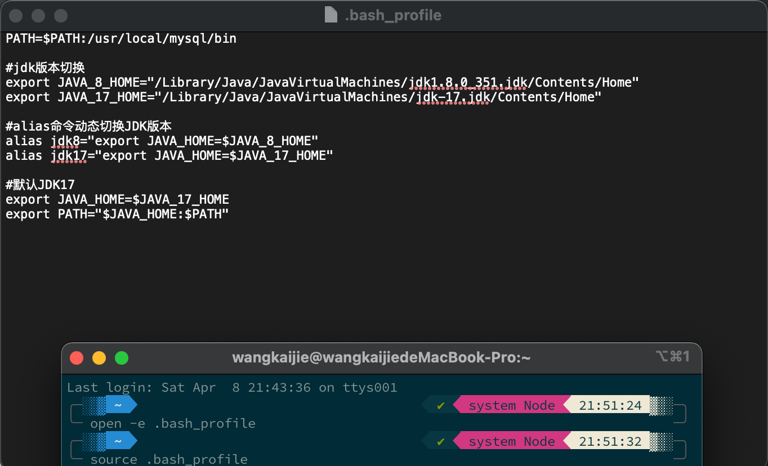Click the timestamp 21:51:24 in Terminal
Image resolution: width=768 pixels, height=466 pixels.
[x=610, y=405]
